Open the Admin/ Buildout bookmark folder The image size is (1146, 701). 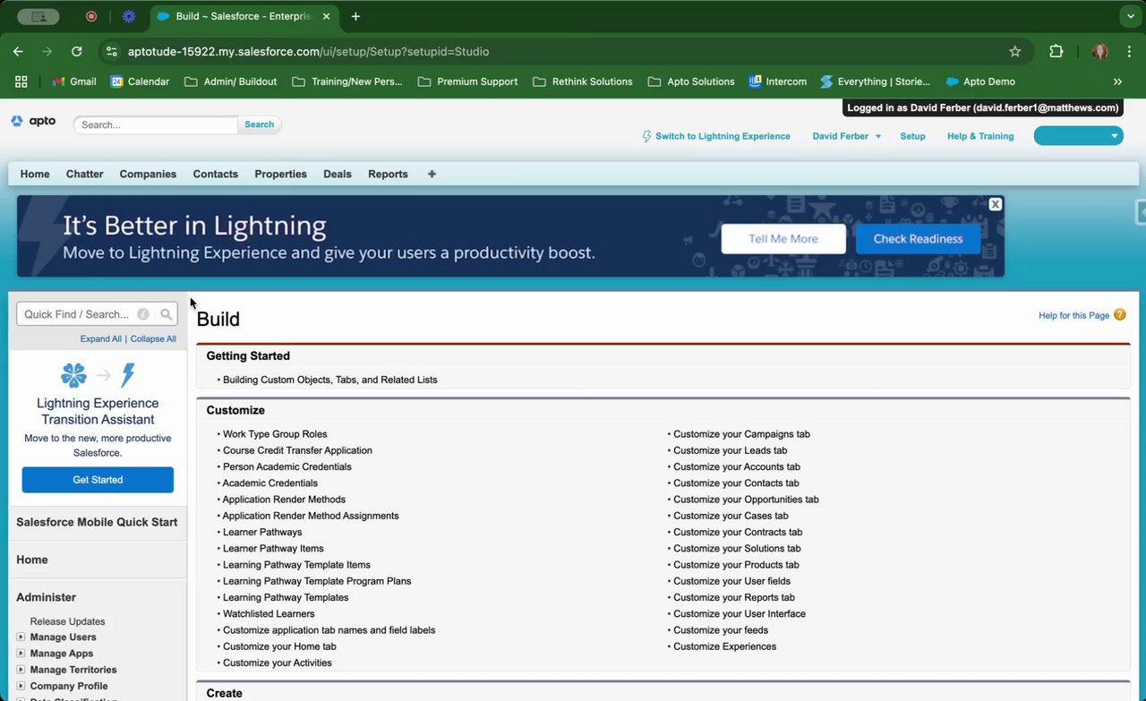(x=230, y=81)
